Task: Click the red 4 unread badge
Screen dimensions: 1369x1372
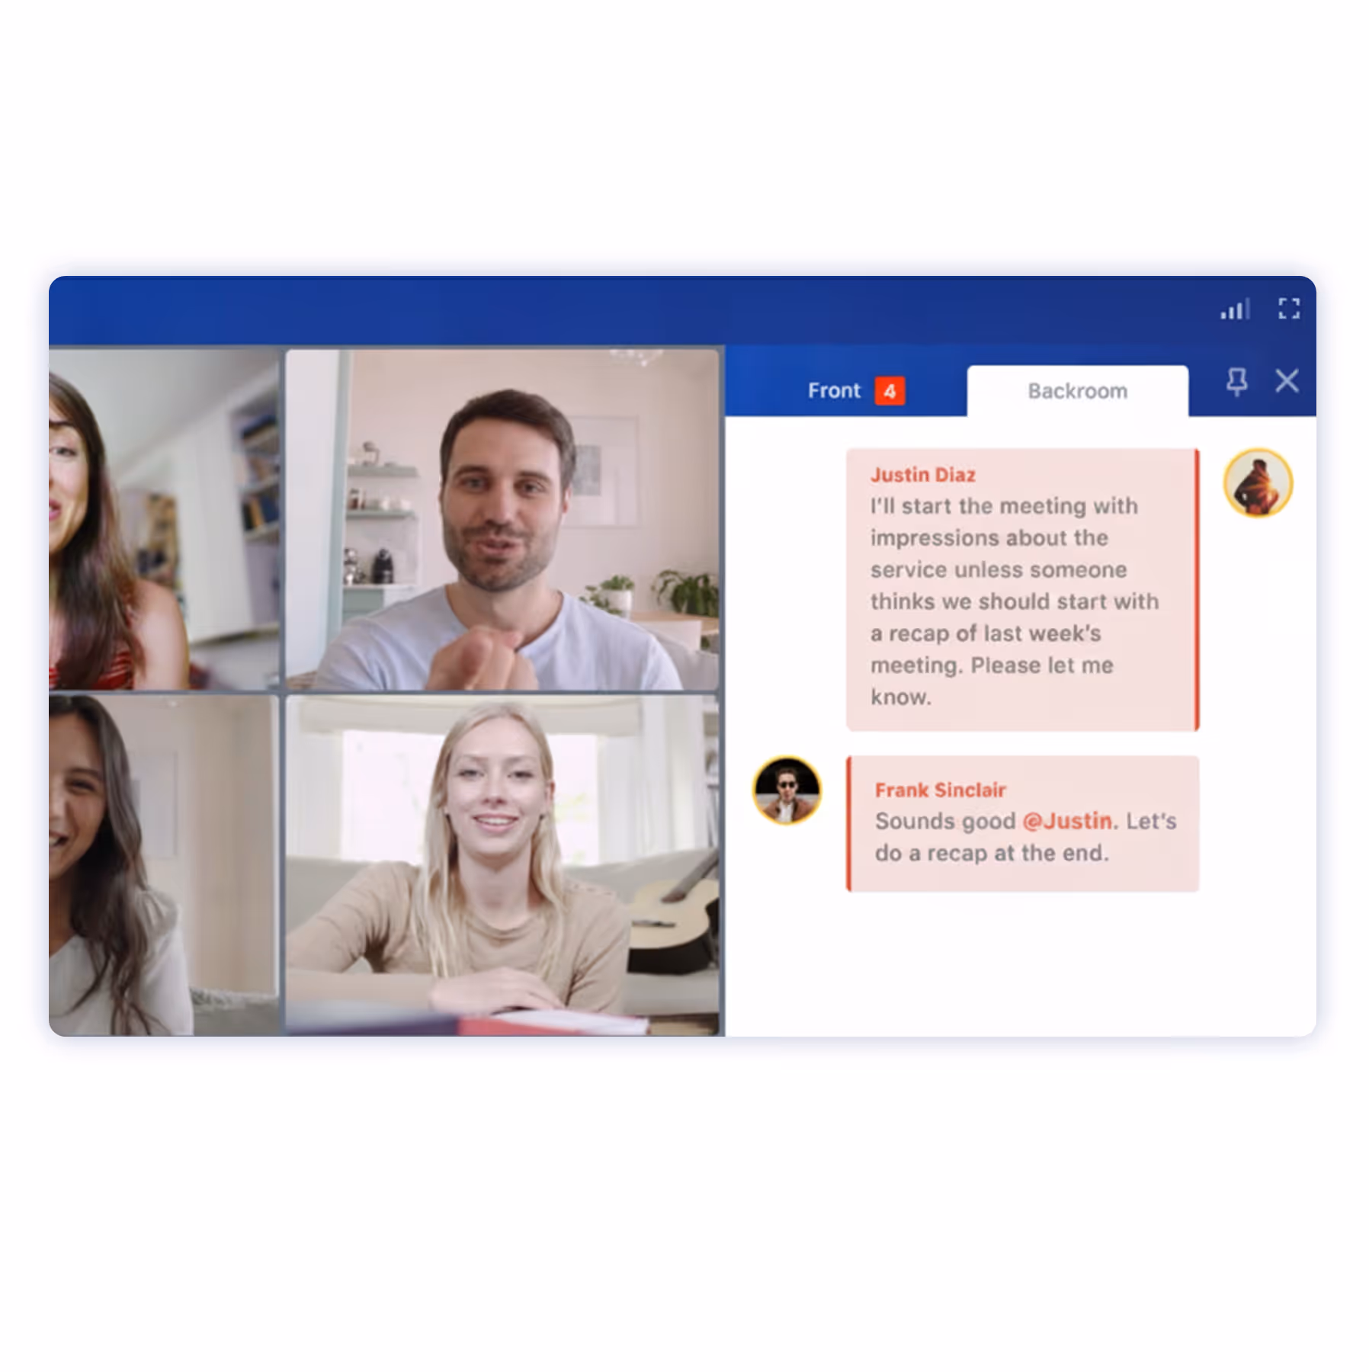Action: 890,391
